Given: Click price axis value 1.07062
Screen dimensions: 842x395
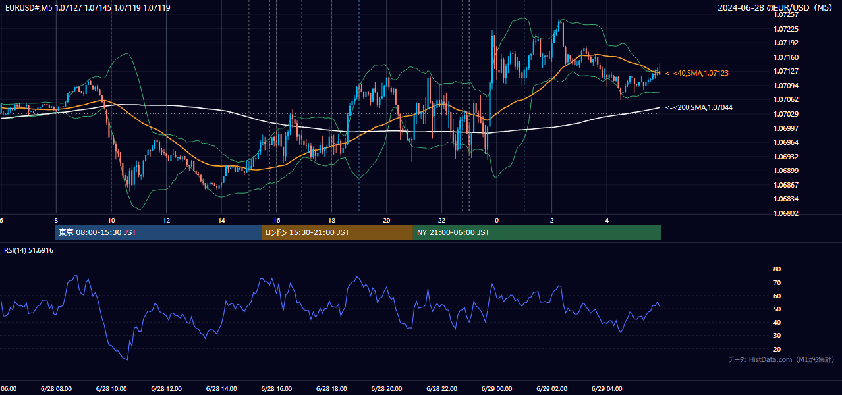Looking at the screenshot, I should point(787,99).
